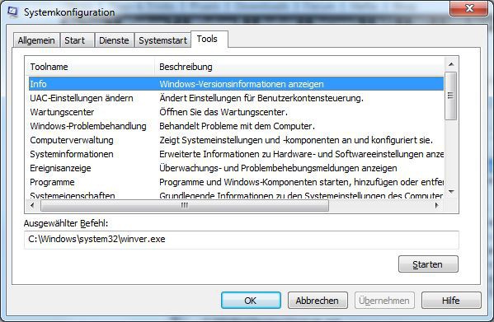This screenshot has height=322, width=494.
Task: Open the Start tab
Action: point(78,40)
